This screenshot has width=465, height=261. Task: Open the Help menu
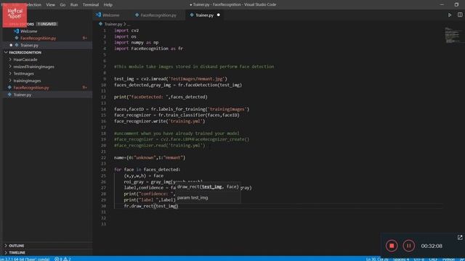pyautogui.click(x=108, y=5)
